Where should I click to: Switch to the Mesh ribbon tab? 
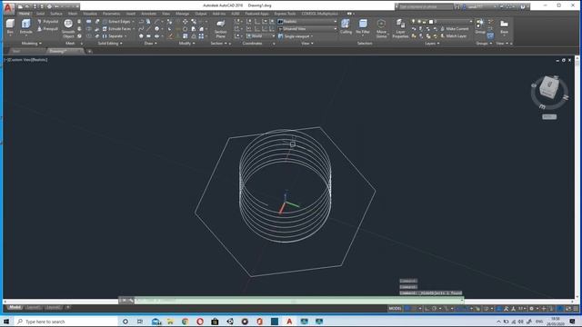pos(73,14)
